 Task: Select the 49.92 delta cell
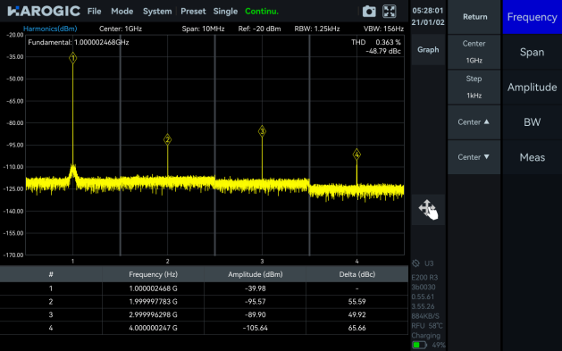click(357, 314)
